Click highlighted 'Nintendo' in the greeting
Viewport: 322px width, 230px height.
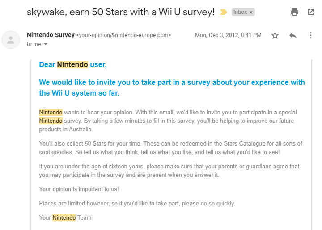pos(72,64)
